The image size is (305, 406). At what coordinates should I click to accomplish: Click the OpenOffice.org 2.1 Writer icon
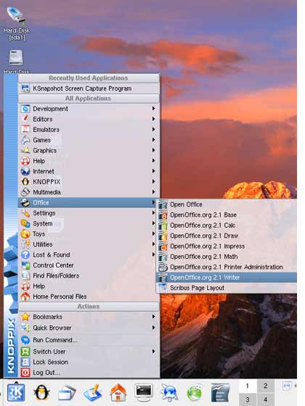(163, 278)
